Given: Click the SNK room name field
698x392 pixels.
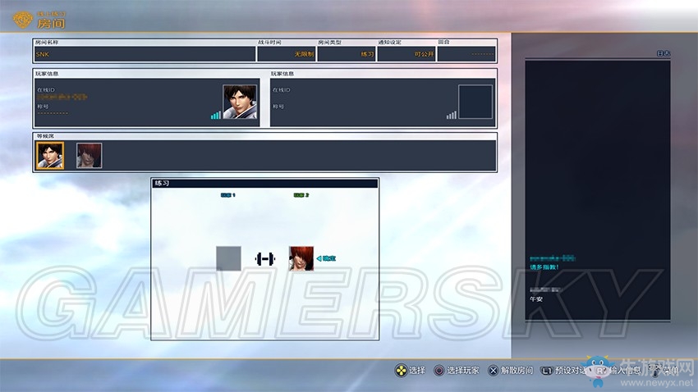Looking at the screenshot, I should (145, 54).
